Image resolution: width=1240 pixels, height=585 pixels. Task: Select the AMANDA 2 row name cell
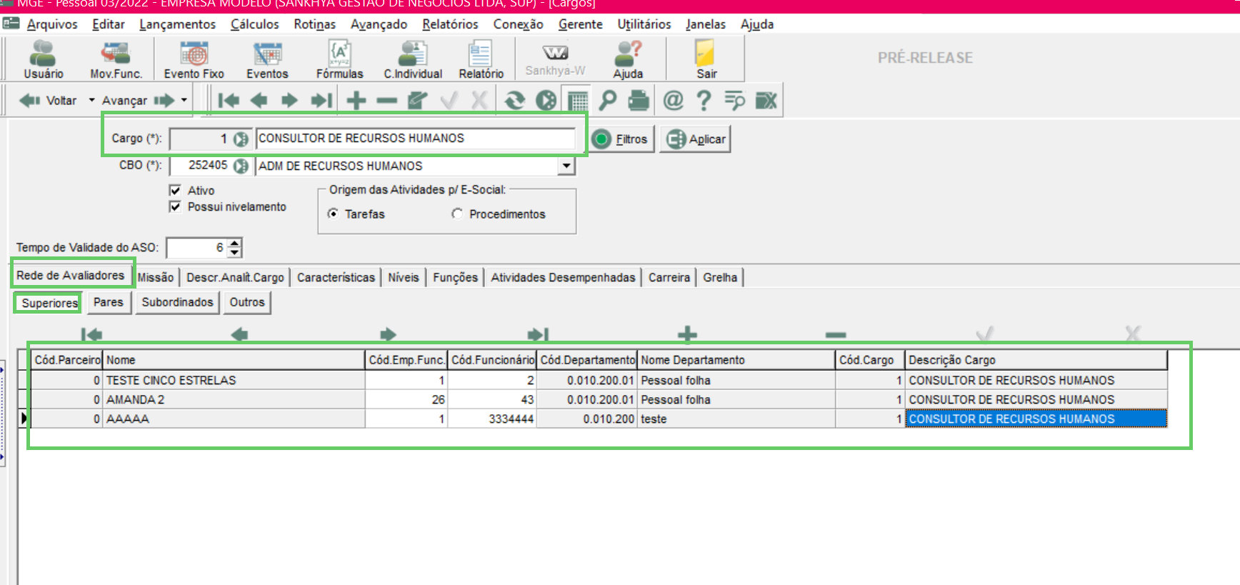(234, 399)
